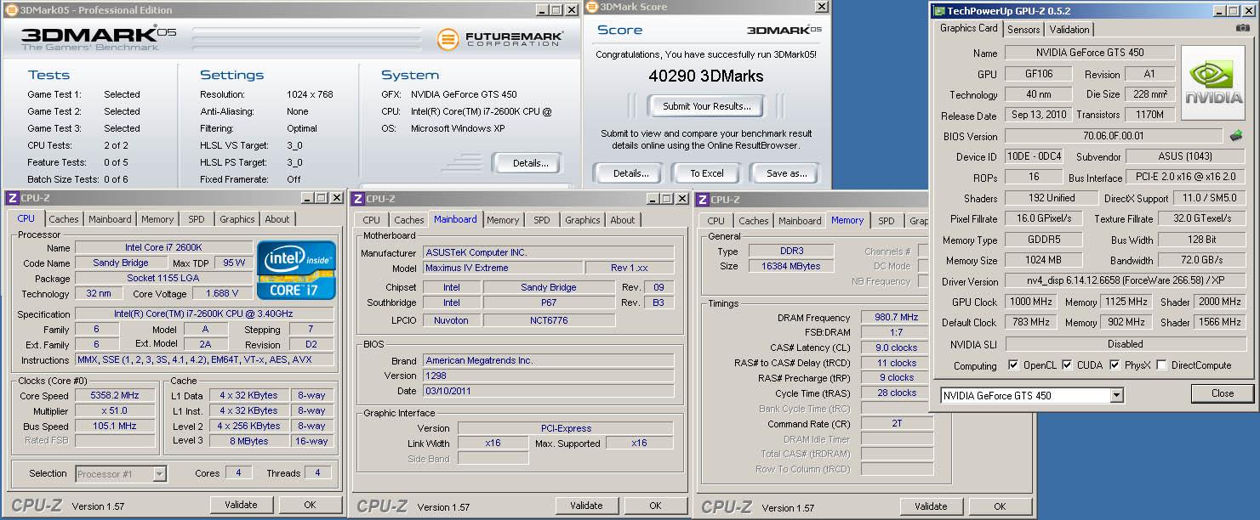Click the motherboard Model field Maximus IV Extreme
The width and height of the screenshot is (1260, 520).
502,268
